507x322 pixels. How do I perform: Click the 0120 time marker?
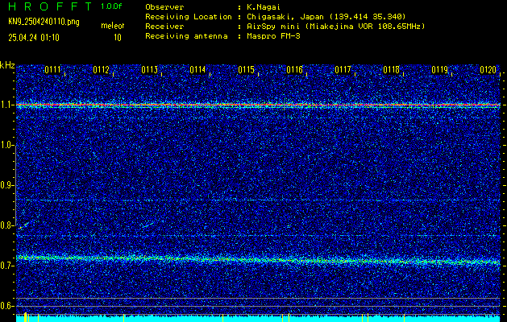pos(488,70)
